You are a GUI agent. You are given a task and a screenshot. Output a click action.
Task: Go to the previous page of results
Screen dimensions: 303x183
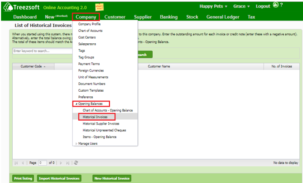click(x=22, y=163)
